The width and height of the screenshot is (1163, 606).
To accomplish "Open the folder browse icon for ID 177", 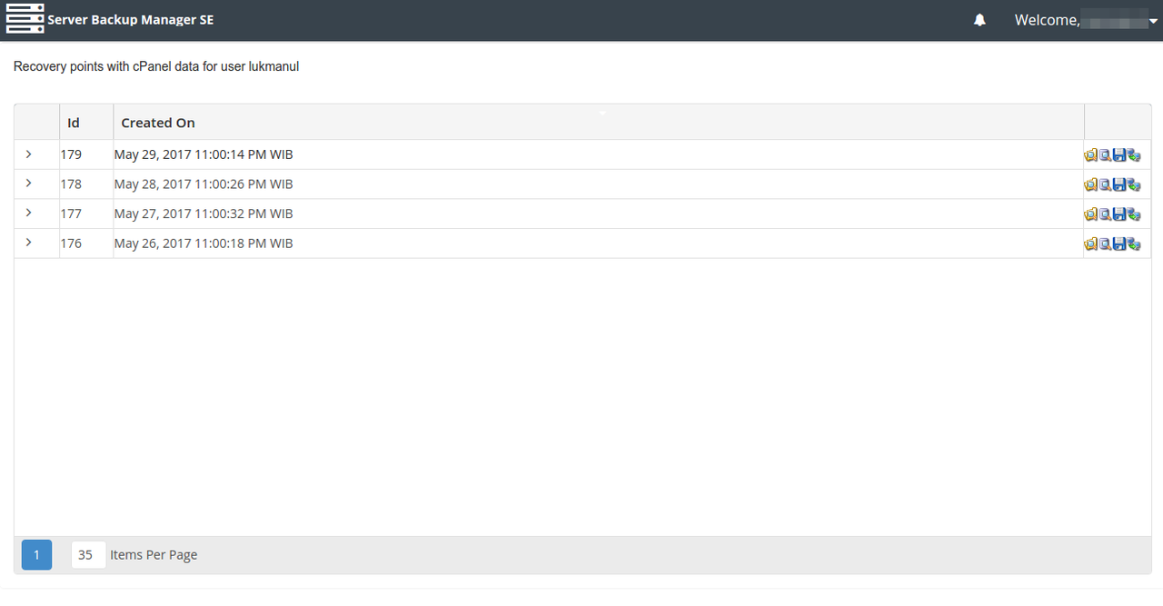I will pos(1090,214).
